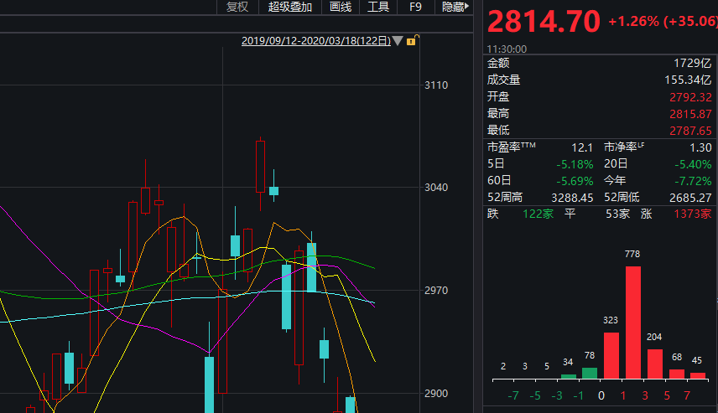
Task: Click the 20日 change -5.40%
Action: click(693, 164)
